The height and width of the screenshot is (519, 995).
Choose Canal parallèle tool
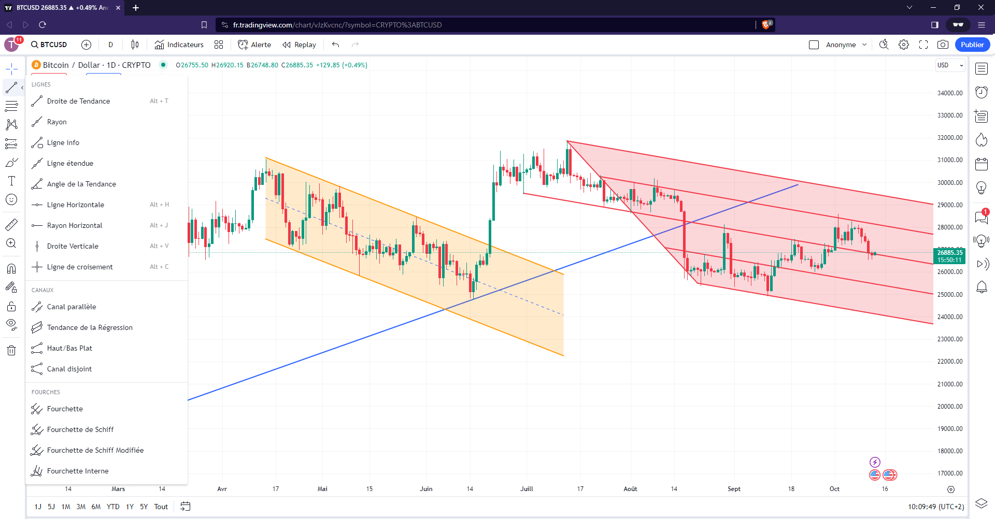click(x=106, y=307)
